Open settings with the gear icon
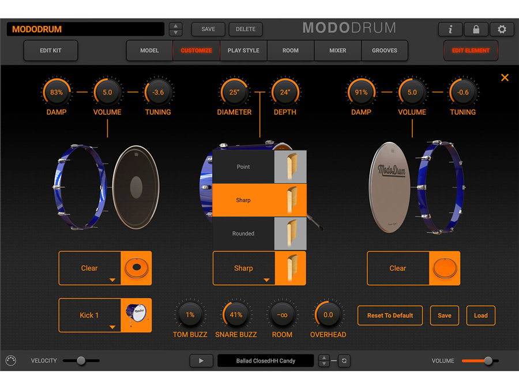 (502, 29)
